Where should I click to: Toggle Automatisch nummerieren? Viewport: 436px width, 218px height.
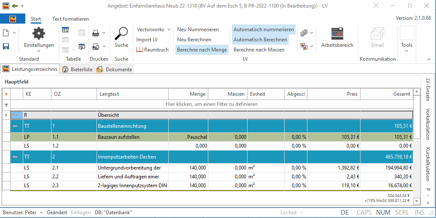[264, 30]
